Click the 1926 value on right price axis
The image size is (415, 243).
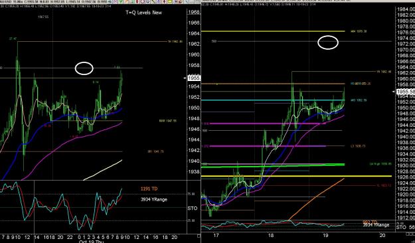pyautogui.click(x=406, y=177)
